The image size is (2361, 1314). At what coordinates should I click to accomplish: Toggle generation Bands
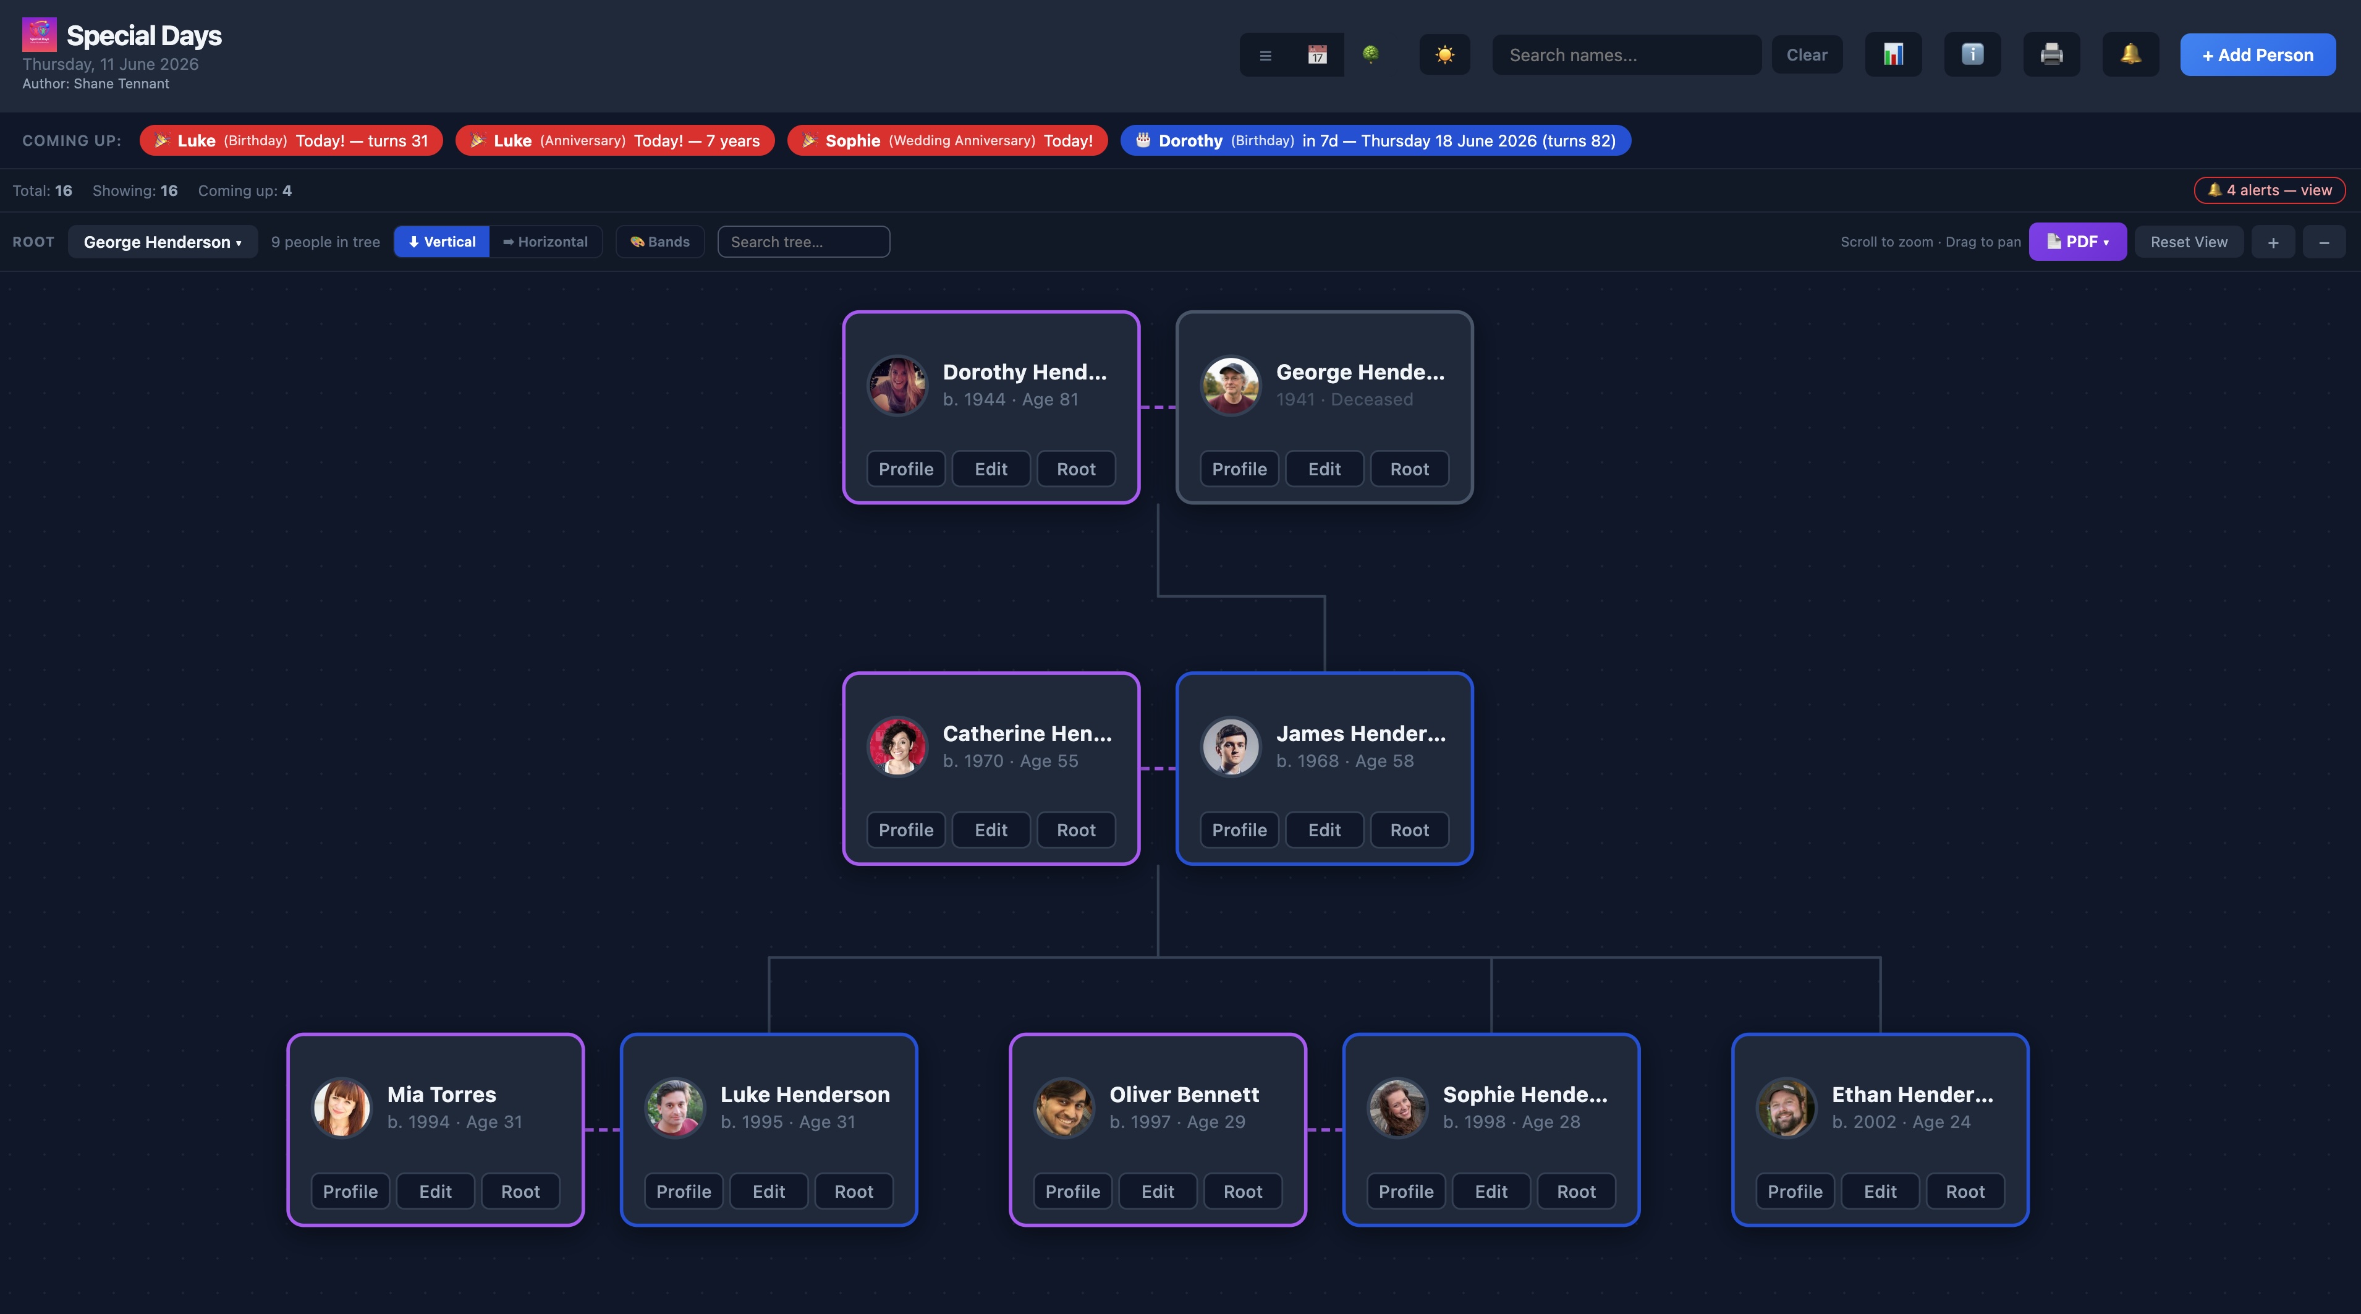point(660,242)
